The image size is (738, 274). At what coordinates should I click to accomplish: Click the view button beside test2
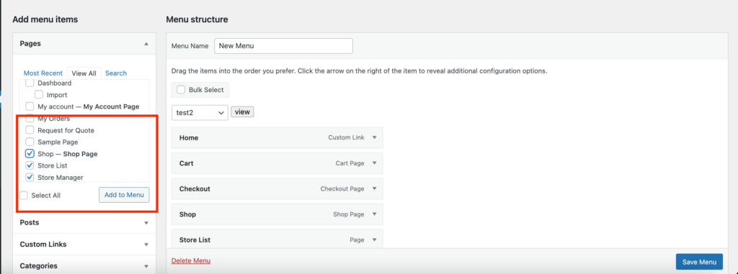(x=242, y=112)
